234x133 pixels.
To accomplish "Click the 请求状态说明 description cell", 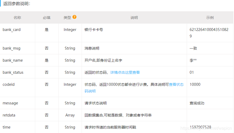I will 96,103.
